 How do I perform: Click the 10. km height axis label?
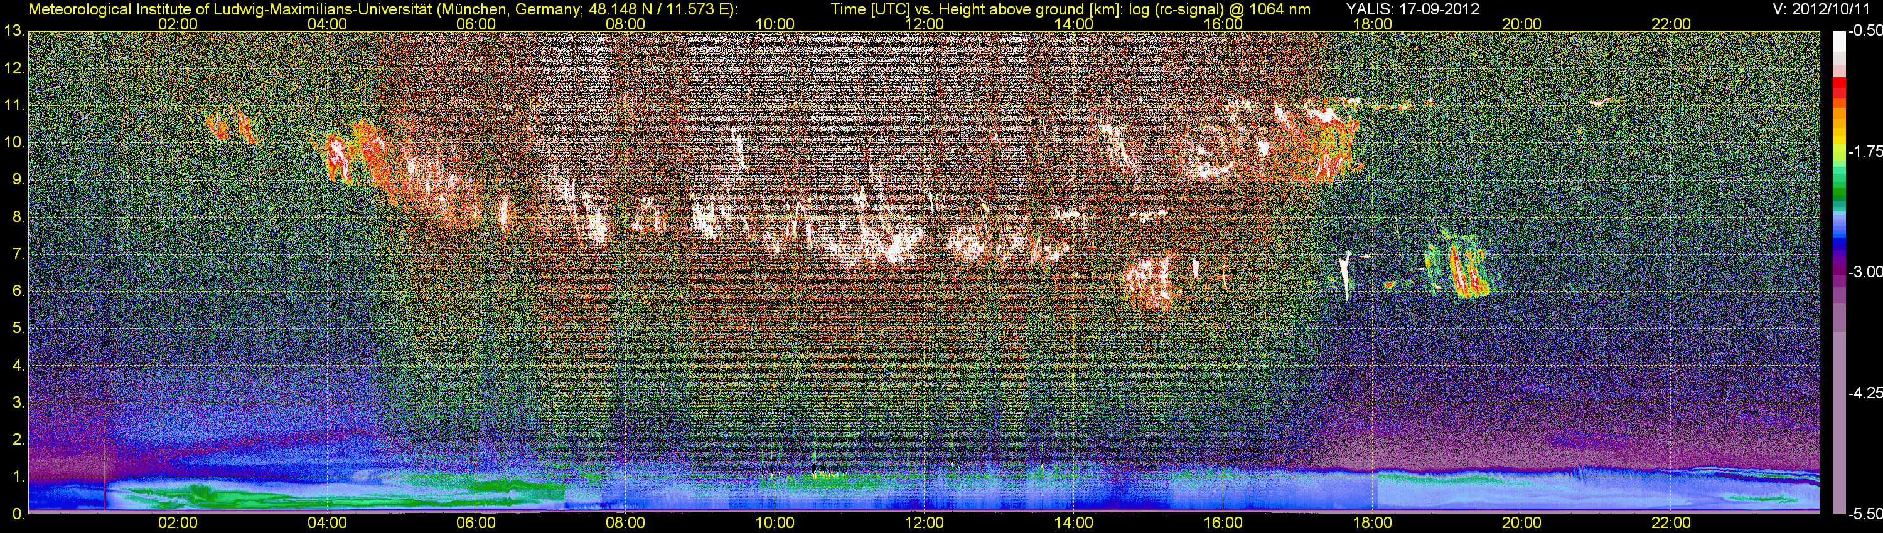point(14,142)
